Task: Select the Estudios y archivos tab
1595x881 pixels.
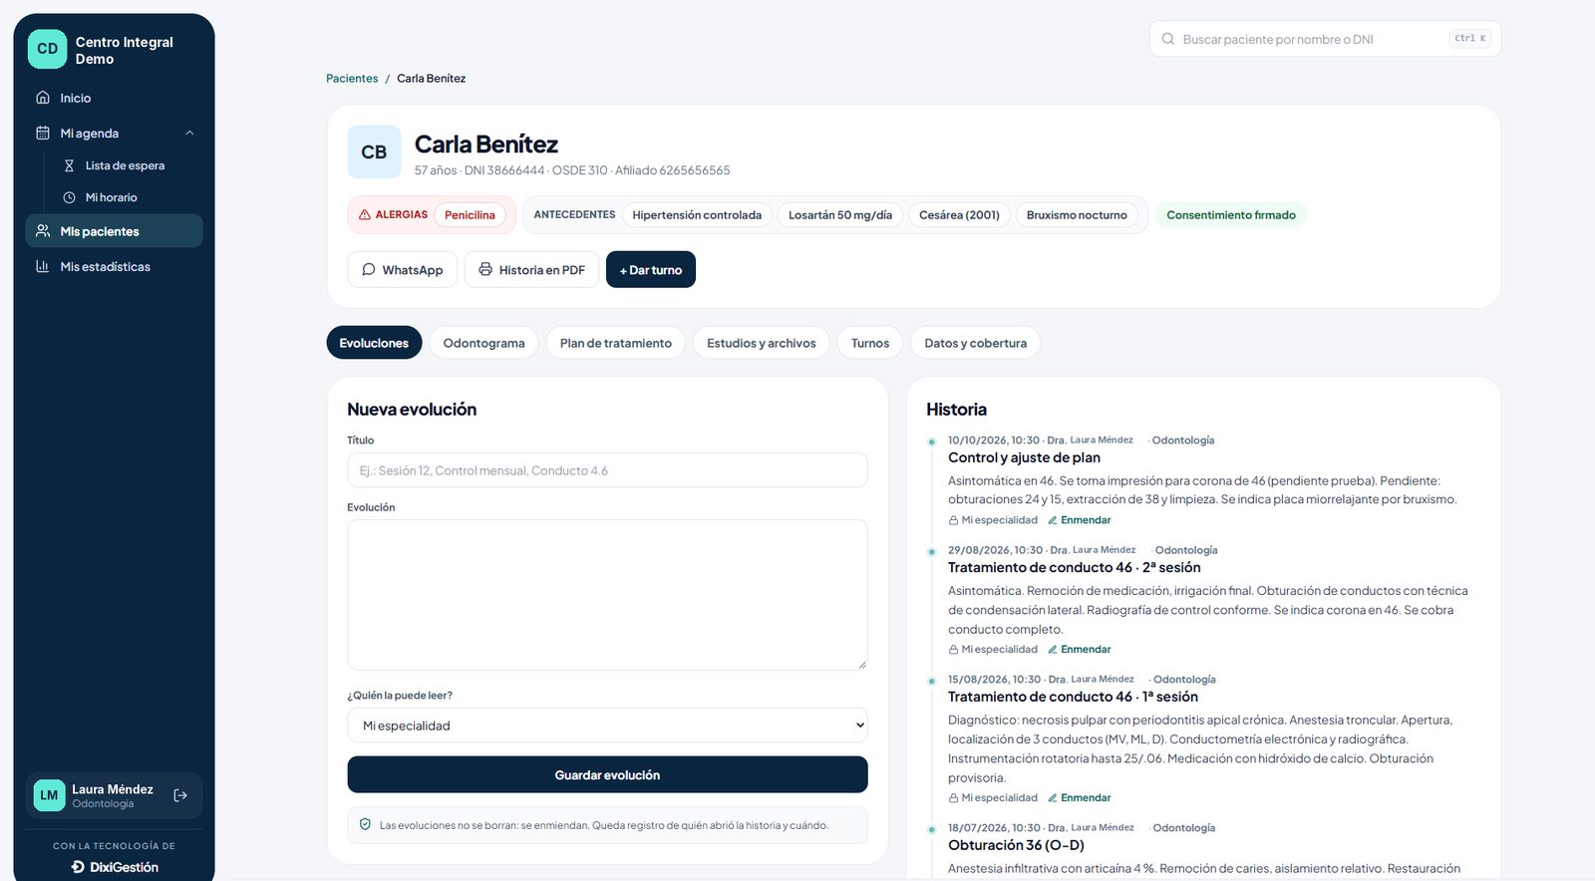Action: (x=761, y=343)
